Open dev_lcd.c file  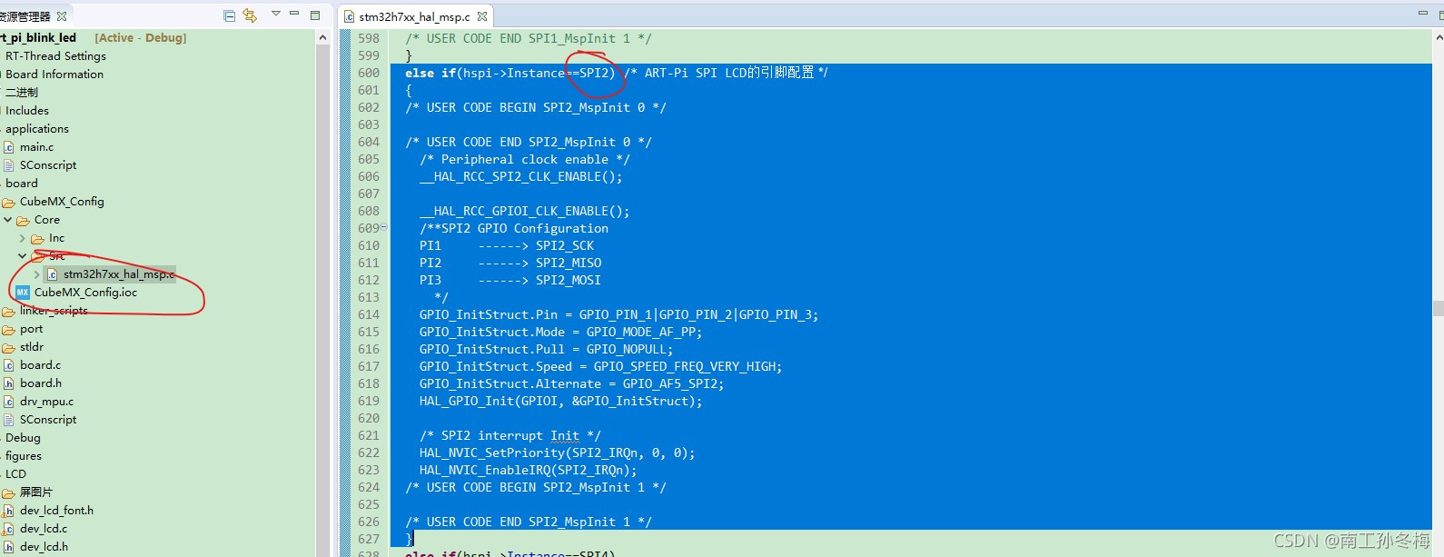click(44, 528)
